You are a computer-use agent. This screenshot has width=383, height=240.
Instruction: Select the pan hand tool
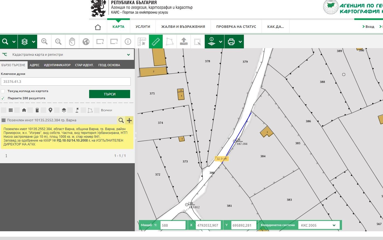point(72,42)
